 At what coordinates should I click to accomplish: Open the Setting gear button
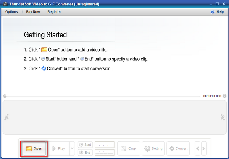tap(153, 148)
